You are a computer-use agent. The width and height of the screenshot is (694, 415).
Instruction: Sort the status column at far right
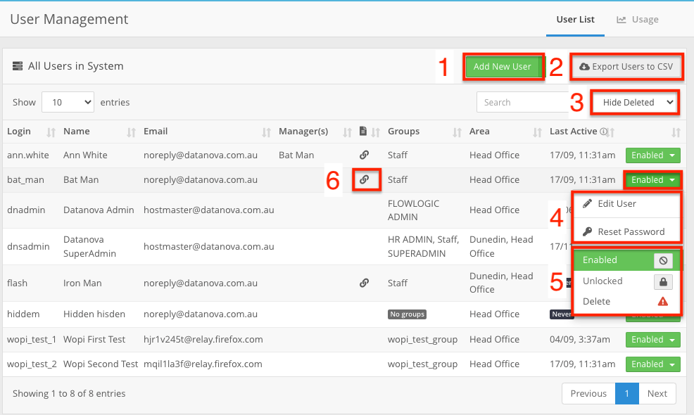pyautogui.click(x=676, y=132)
